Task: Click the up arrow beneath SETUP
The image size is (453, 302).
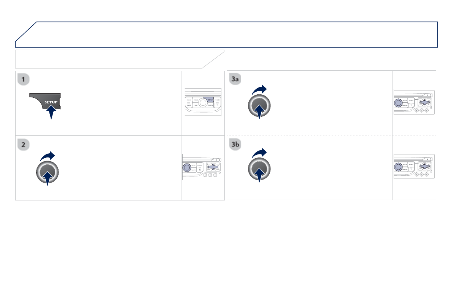Action: [51, 112]
